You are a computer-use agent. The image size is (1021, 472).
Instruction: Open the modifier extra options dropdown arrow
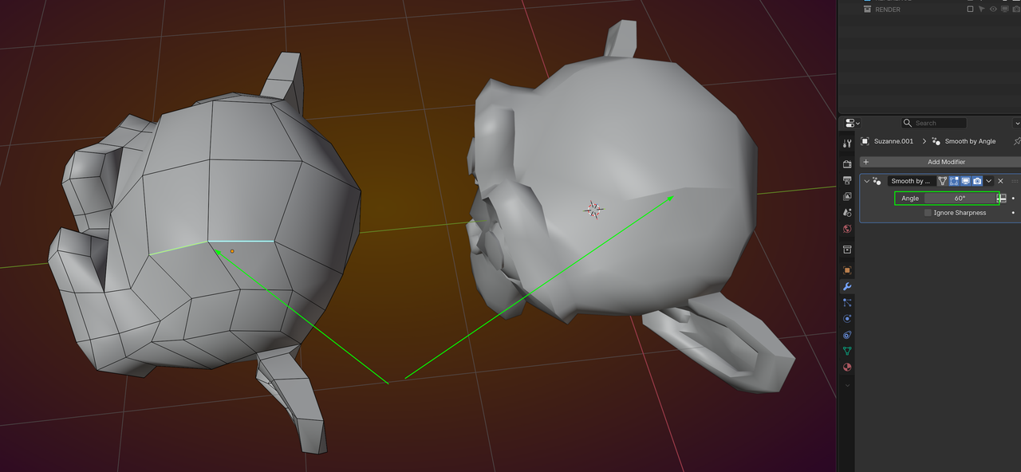[989, 181]
